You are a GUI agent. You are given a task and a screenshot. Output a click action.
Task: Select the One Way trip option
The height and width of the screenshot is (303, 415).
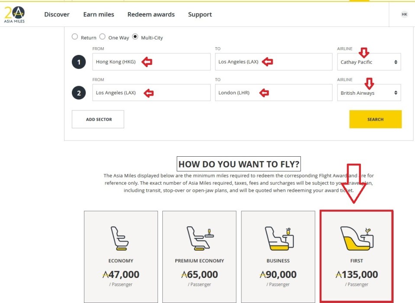[x=103, y=37]
